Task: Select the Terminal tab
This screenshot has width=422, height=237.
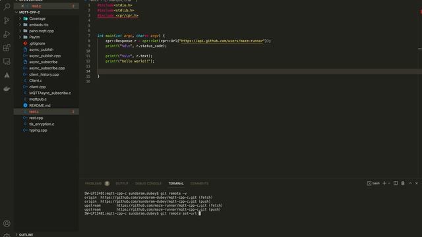Action: 176,184
